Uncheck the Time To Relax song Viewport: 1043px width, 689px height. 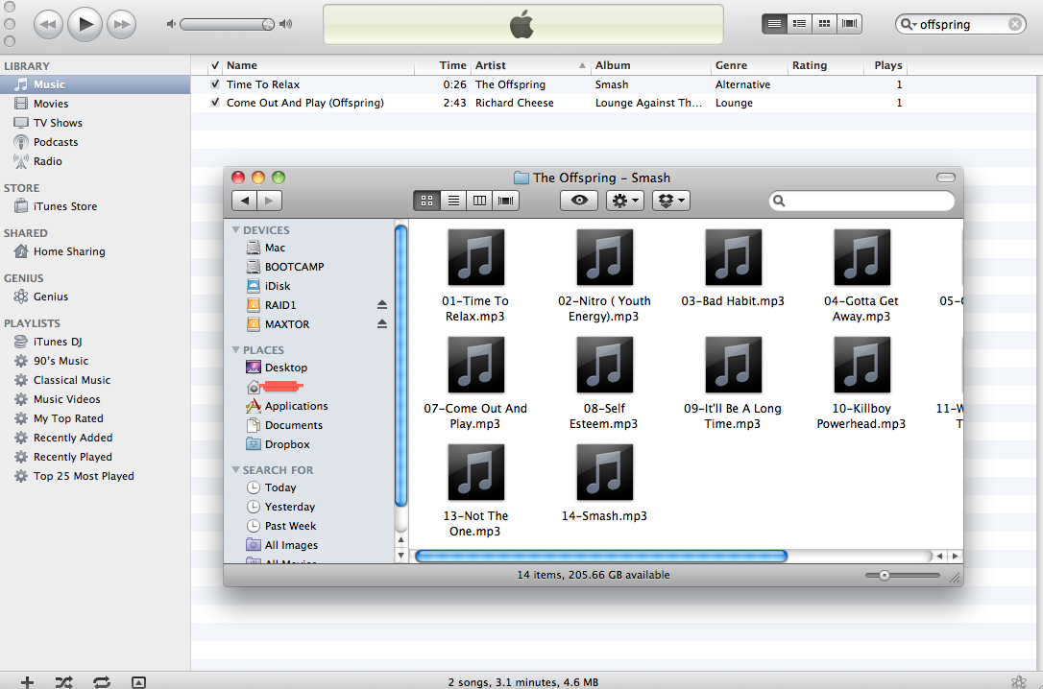215,84
